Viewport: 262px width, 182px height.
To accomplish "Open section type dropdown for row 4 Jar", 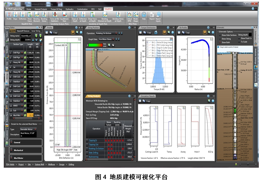I will [x=22, y=67].
